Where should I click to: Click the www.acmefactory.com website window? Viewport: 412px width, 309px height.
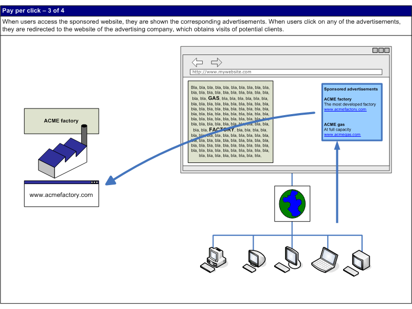click(x=62, y=194)
